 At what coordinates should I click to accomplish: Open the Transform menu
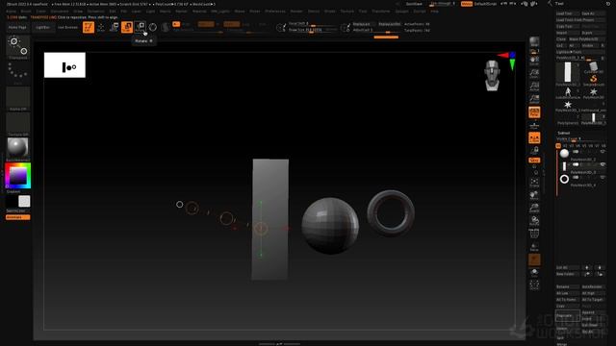coord(381,12)
